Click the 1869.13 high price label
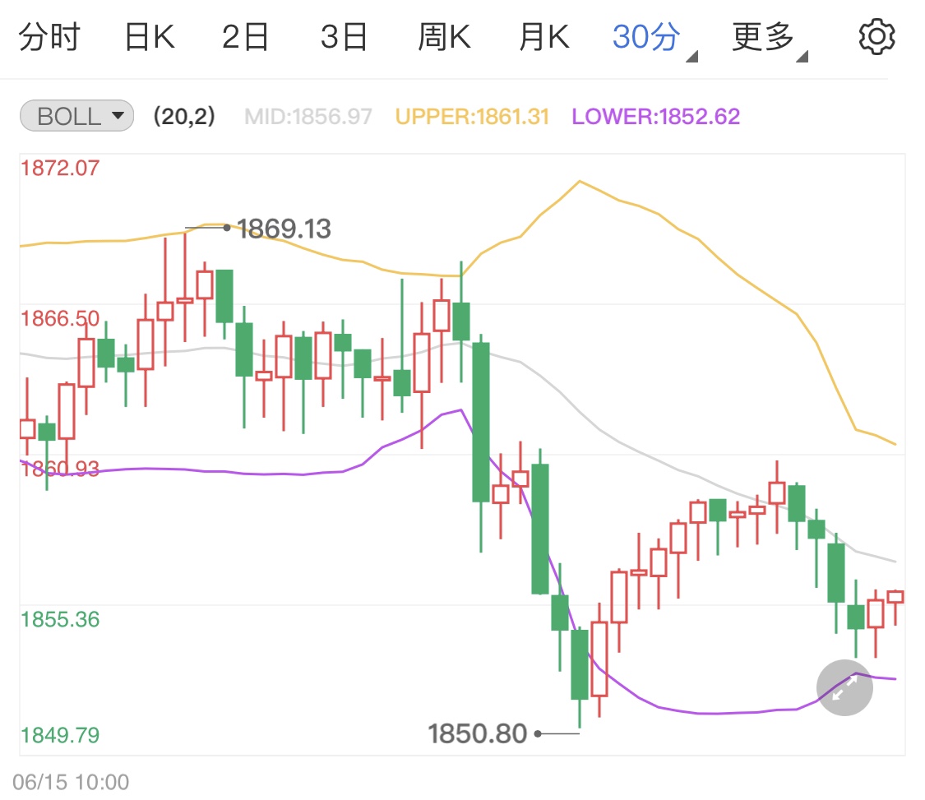Image resolution: width=925 pixels, height=800 pixels. coord(284,229)
